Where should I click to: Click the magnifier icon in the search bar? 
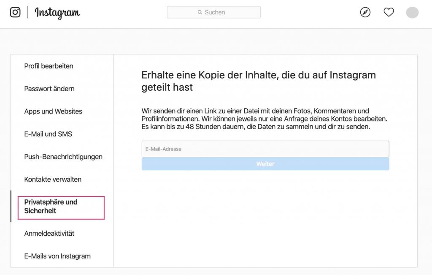[x=200, y=12]
